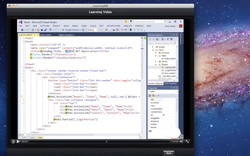Click the Save All icon
The image size is (250, 156).
(45, 30)
